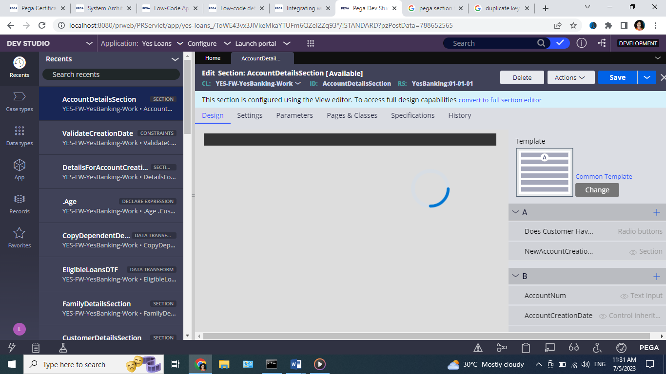
Task: Collapse region A
Action: 515,212
